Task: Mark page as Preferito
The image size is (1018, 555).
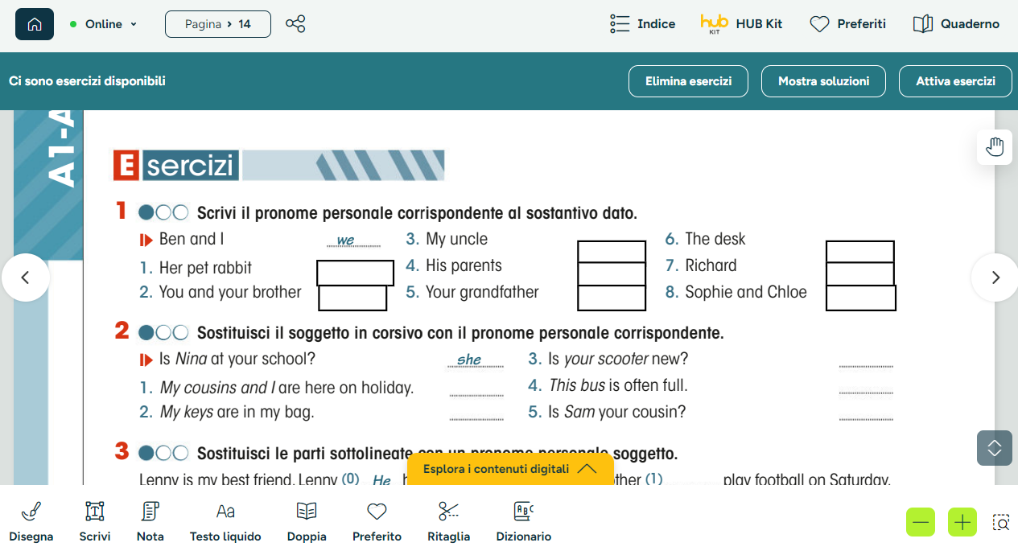Action: pyautogui.click(x=377, y=521)
